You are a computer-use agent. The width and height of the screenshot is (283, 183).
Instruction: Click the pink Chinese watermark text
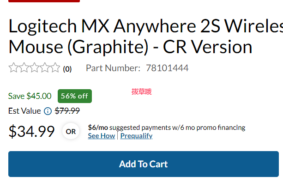141,92
